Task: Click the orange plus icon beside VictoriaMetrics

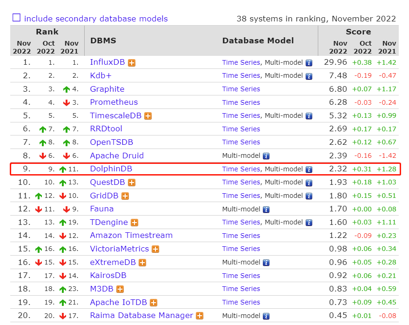Action: point(155,249)
